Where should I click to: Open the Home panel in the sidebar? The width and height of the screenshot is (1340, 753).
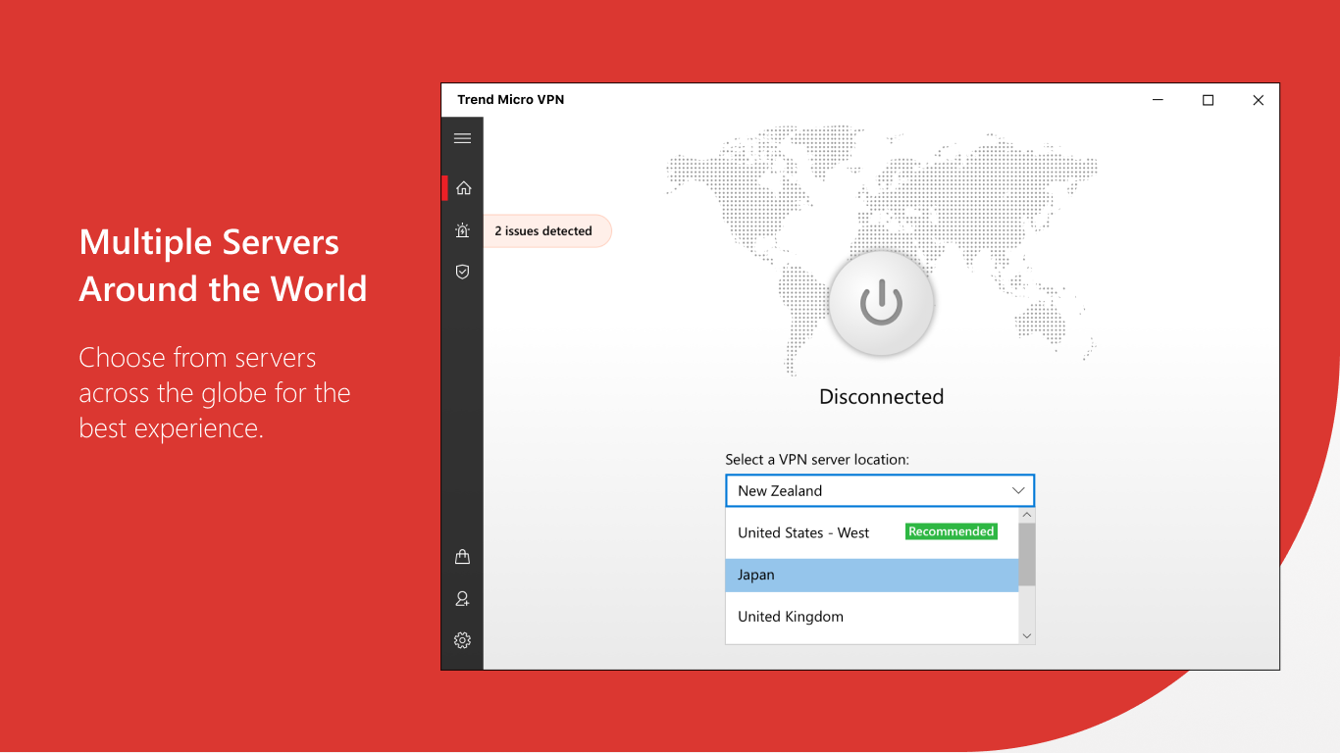click(462, 186)
